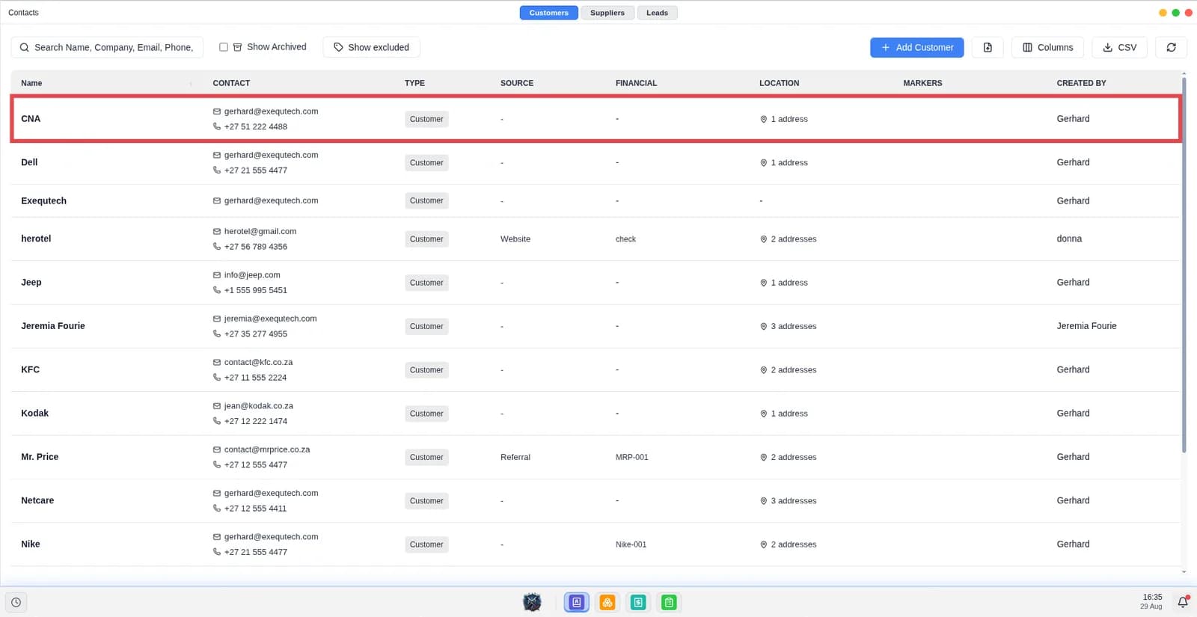Click the email contact@kfc.co.za
The height and width of the screenshot is (617, 1197).
click(x=258, y=363)
